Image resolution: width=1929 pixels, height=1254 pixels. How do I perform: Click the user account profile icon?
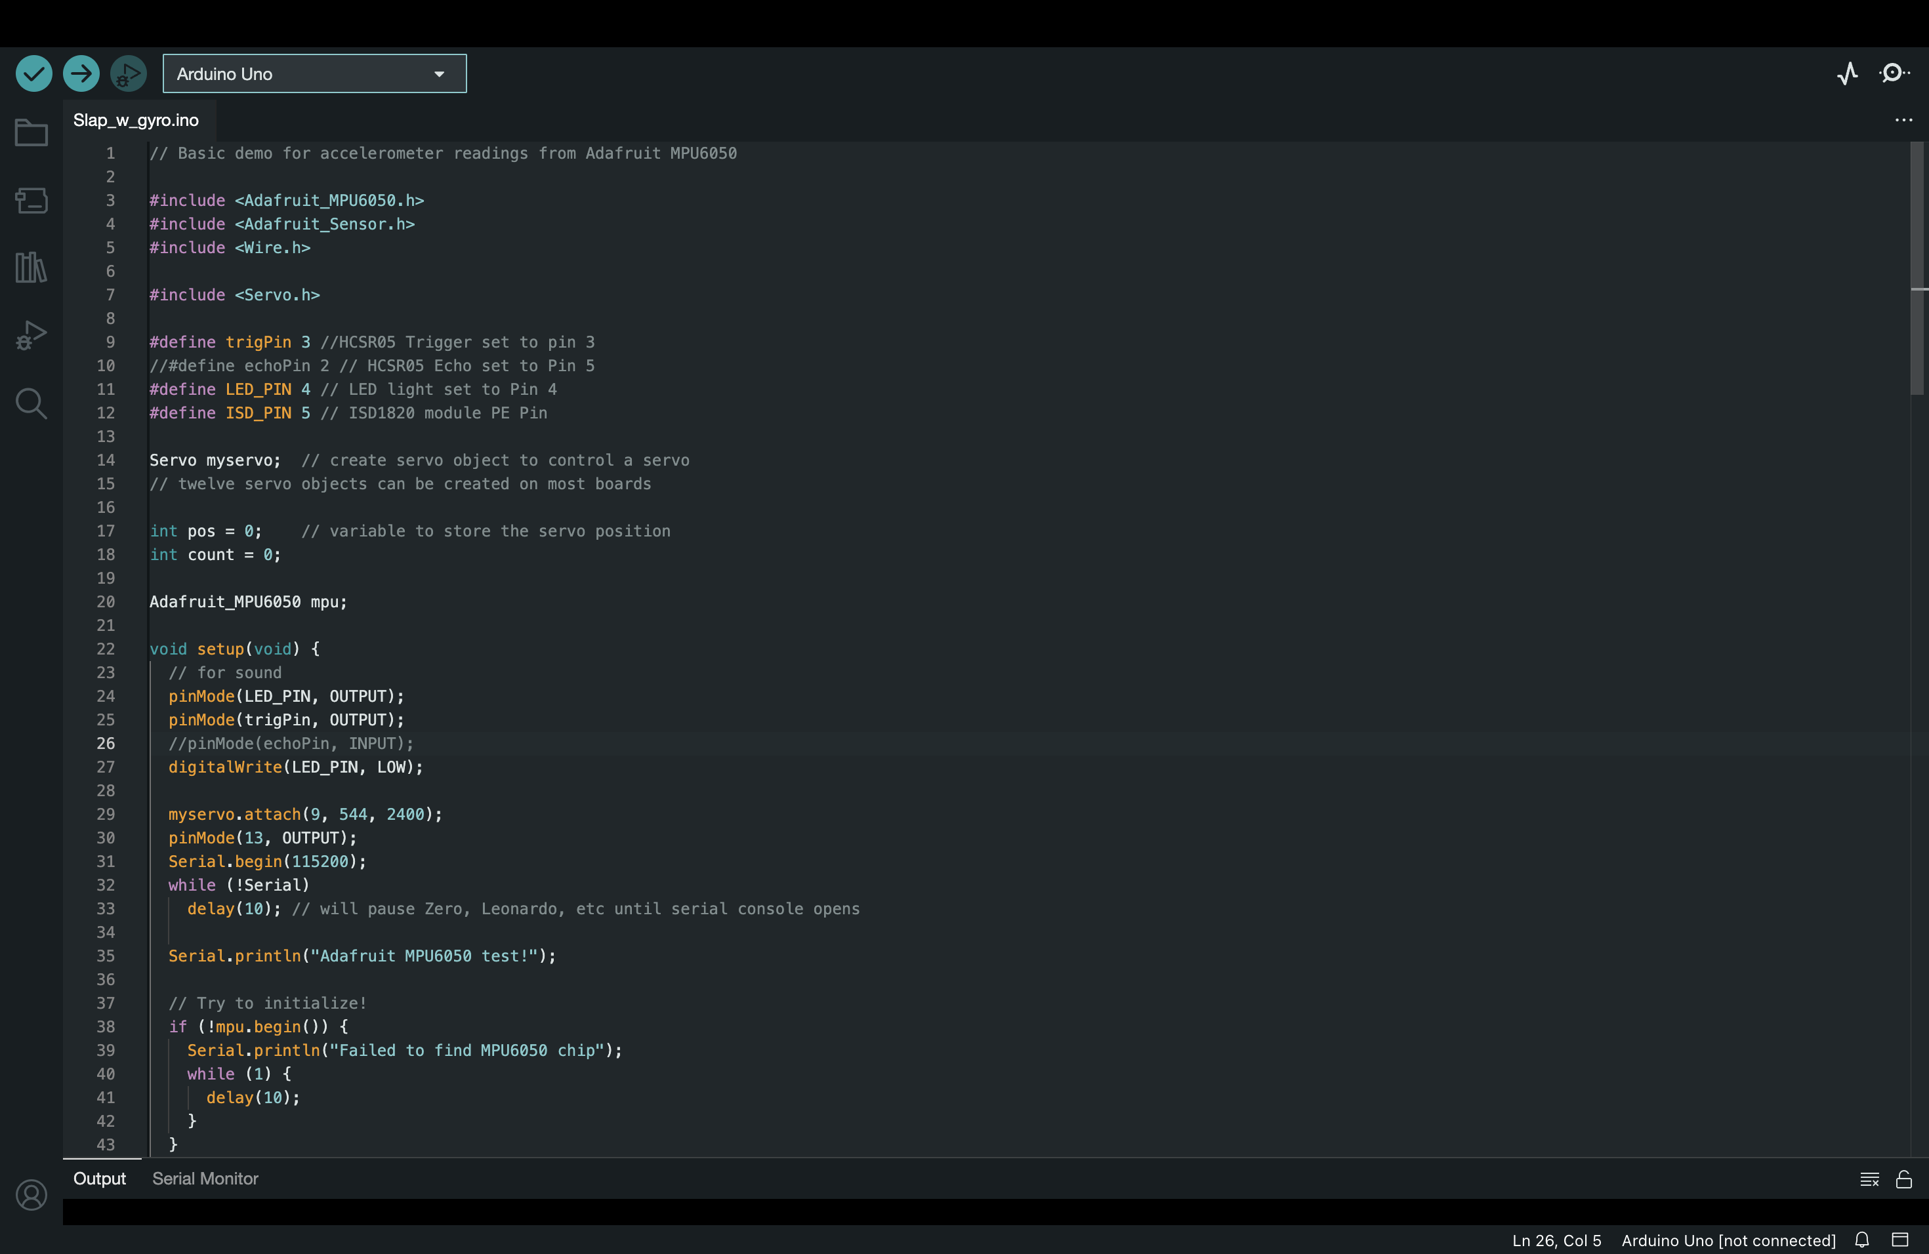coord(31,1195)
